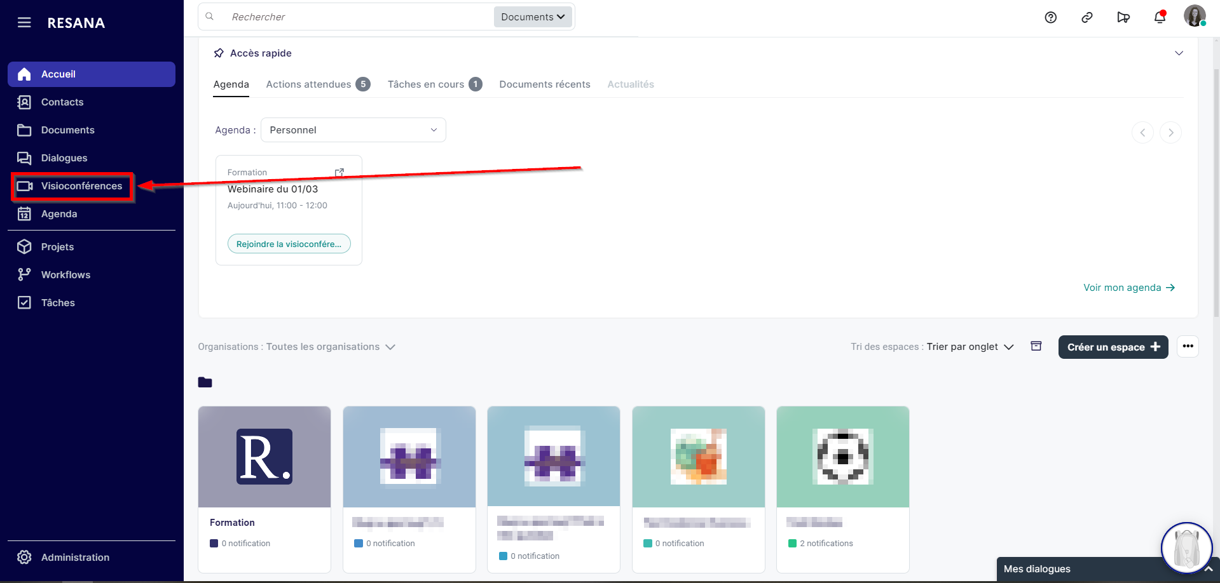The width and height of the screenshot is (1220, 583).
Task: Click the Accès rapide pin icon
Action: [219, 53]
